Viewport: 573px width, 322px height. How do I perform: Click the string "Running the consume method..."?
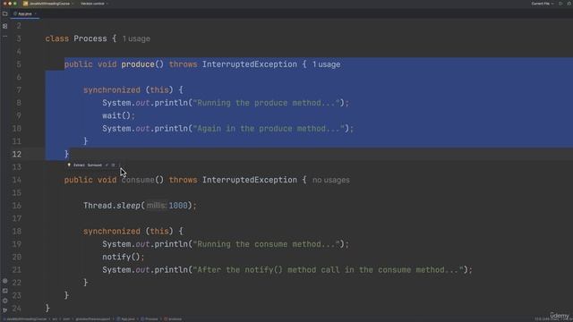click(x=267, y=244)
